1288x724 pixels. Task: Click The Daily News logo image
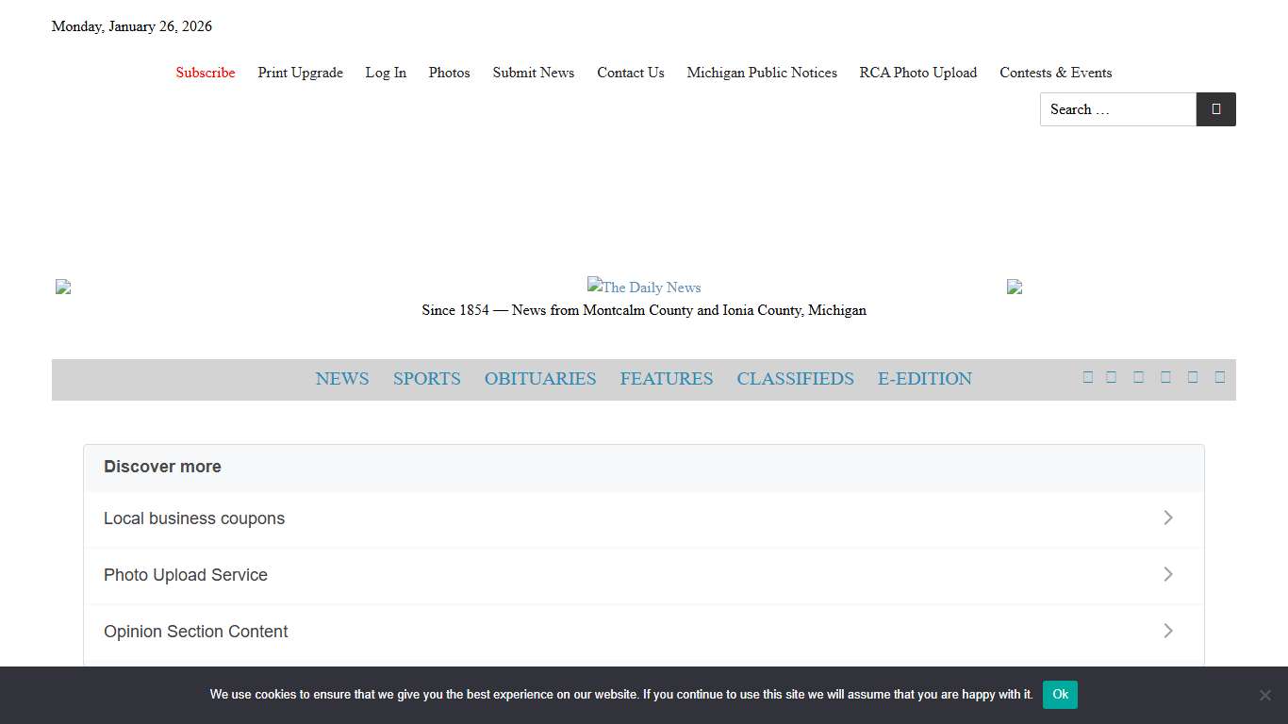pos(643,288)
